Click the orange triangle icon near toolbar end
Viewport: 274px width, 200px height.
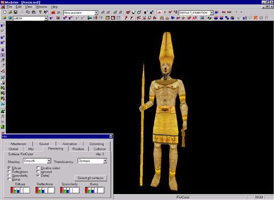pos(256,18)
